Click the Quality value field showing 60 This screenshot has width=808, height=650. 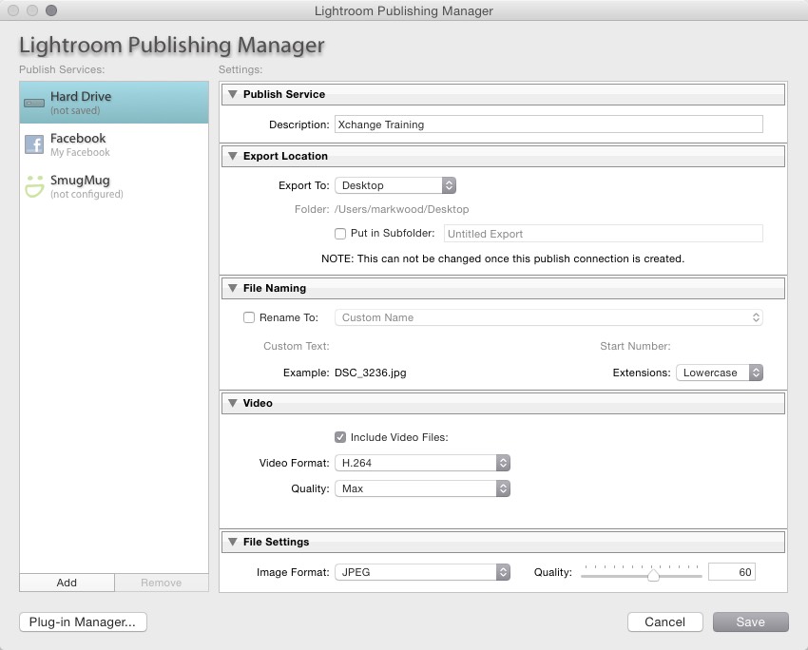pos(732,572)
